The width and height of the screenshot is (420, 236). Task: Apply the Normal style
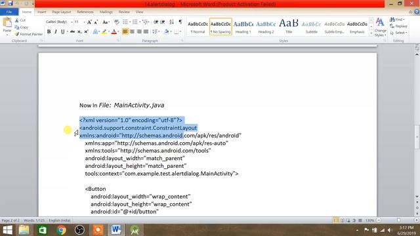pos(198,27)
